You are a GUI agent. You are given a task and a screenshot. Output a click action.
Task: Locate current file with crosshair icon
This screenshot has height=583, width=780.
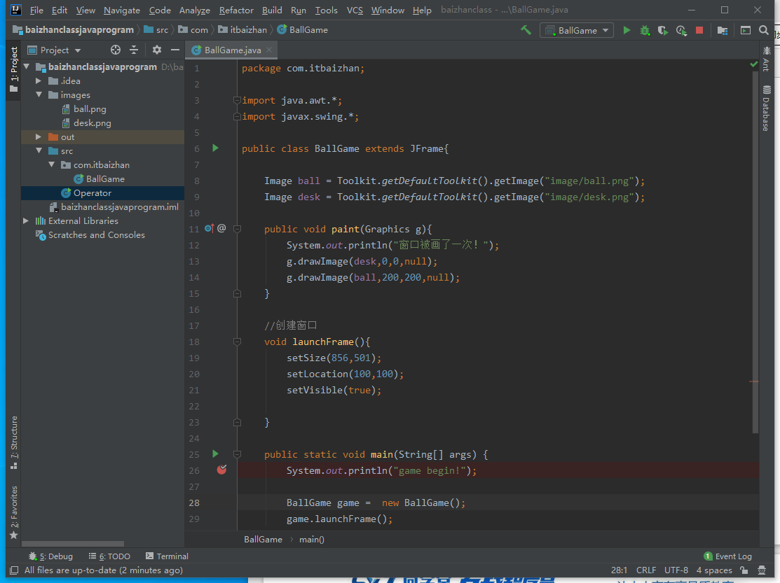(x=116, y=50)
